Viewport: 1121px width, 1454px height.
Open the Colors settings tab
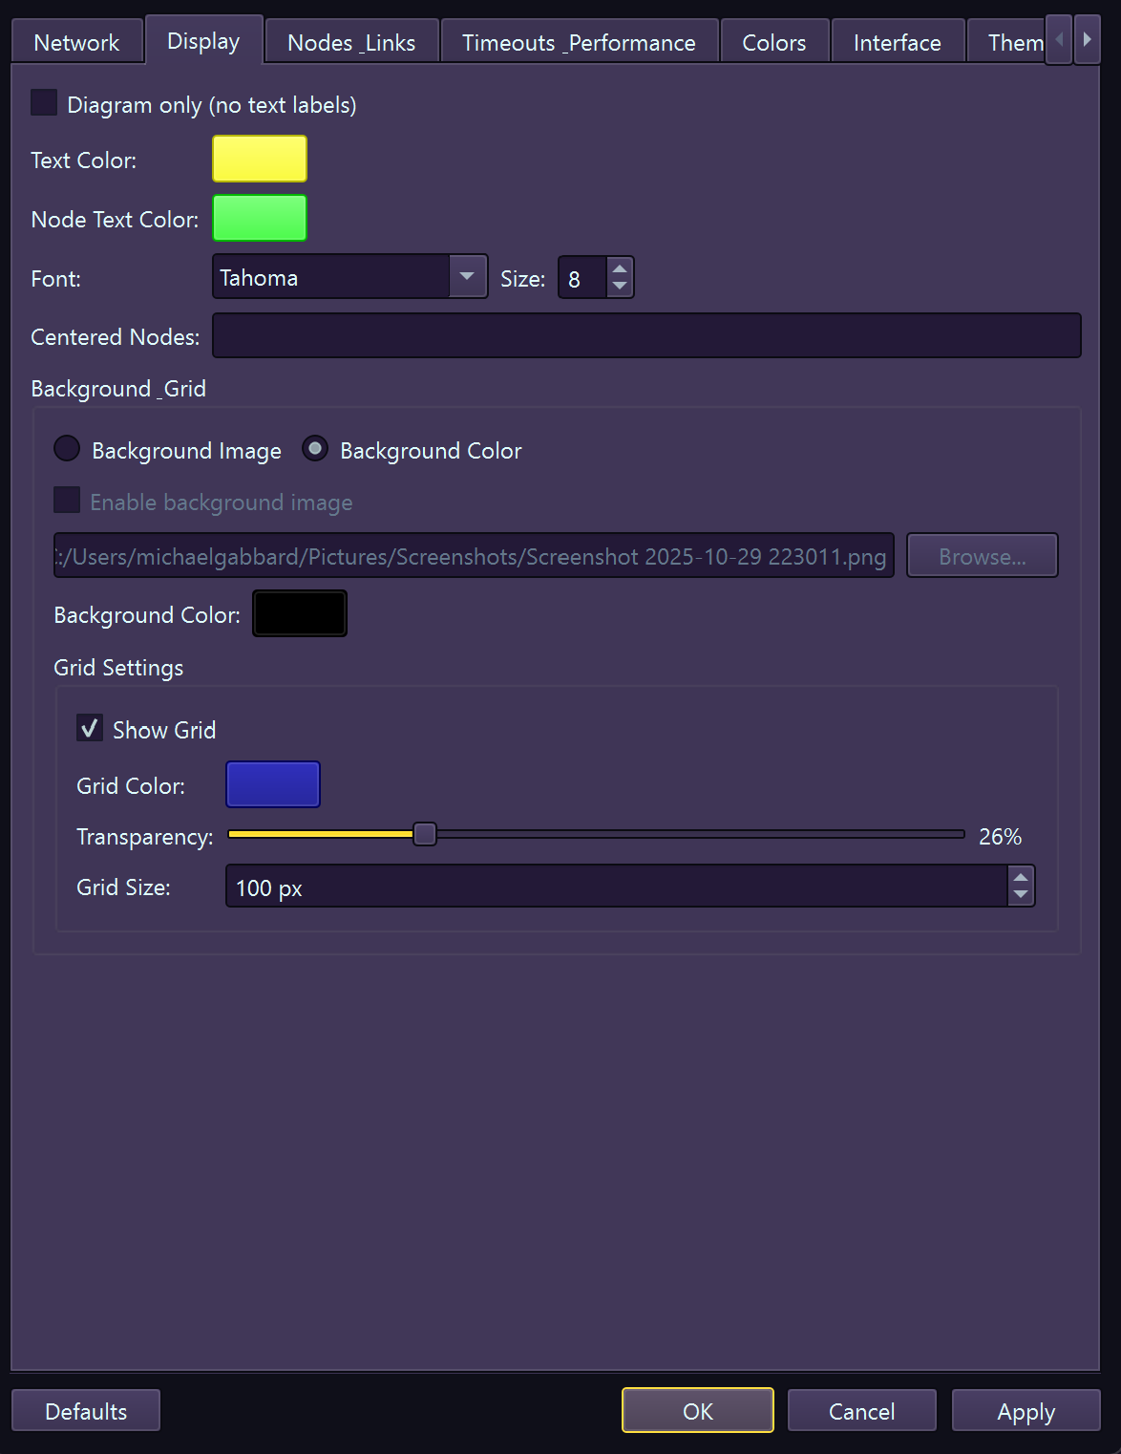tap(773, 41)
